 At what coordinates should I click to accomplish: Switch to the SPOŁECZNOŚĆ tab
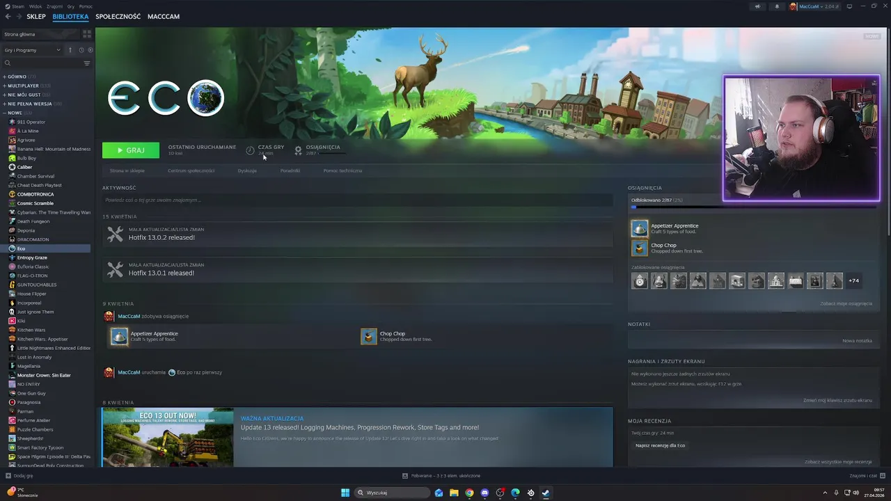click(x=118, y=17)
